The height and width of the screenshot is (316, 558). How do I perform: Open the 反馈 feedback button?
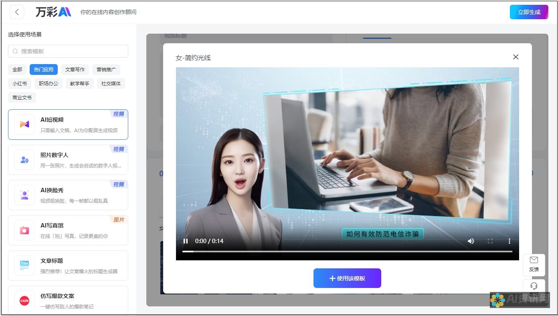pyautogui.click(x=534, y=265)
